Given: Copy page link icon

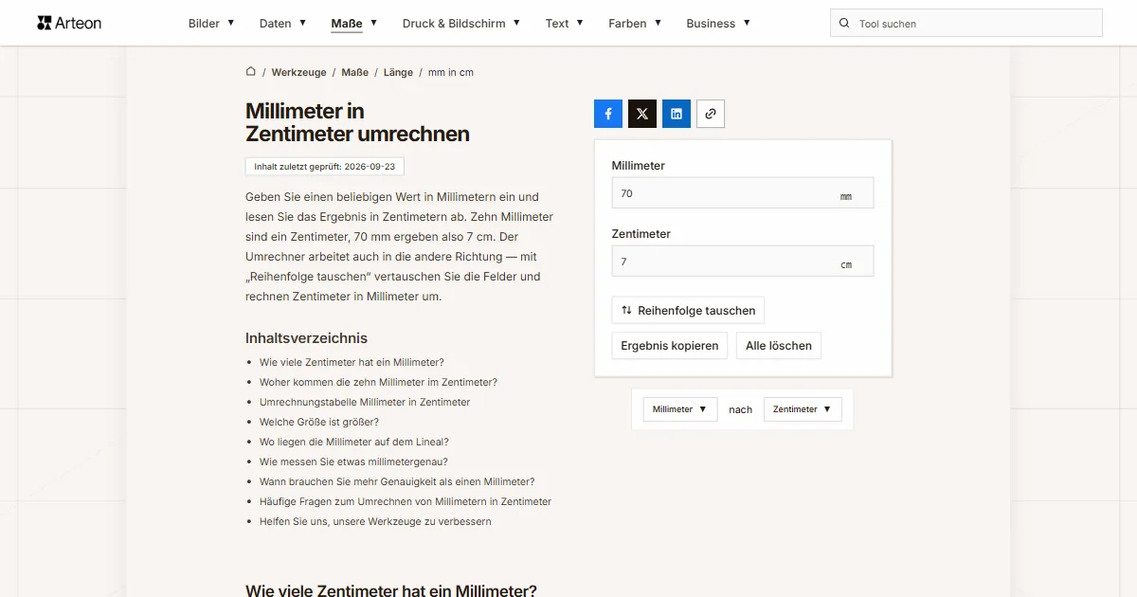Looking at the screenshot, I should pyautogui.click(x=711, y=114).
